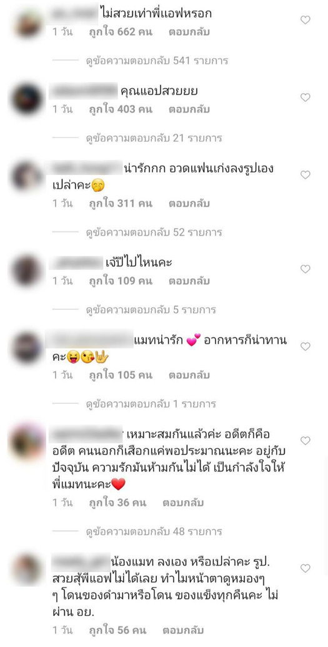The width and height of the screenshot is (328, 647).
Task: Open the avatar beside the คุณแอปสวยยย comment
Action: 27,99
